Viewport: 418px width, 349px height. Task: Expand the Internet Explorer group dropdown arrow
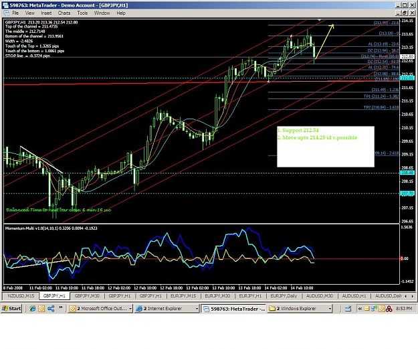(197, 309)
